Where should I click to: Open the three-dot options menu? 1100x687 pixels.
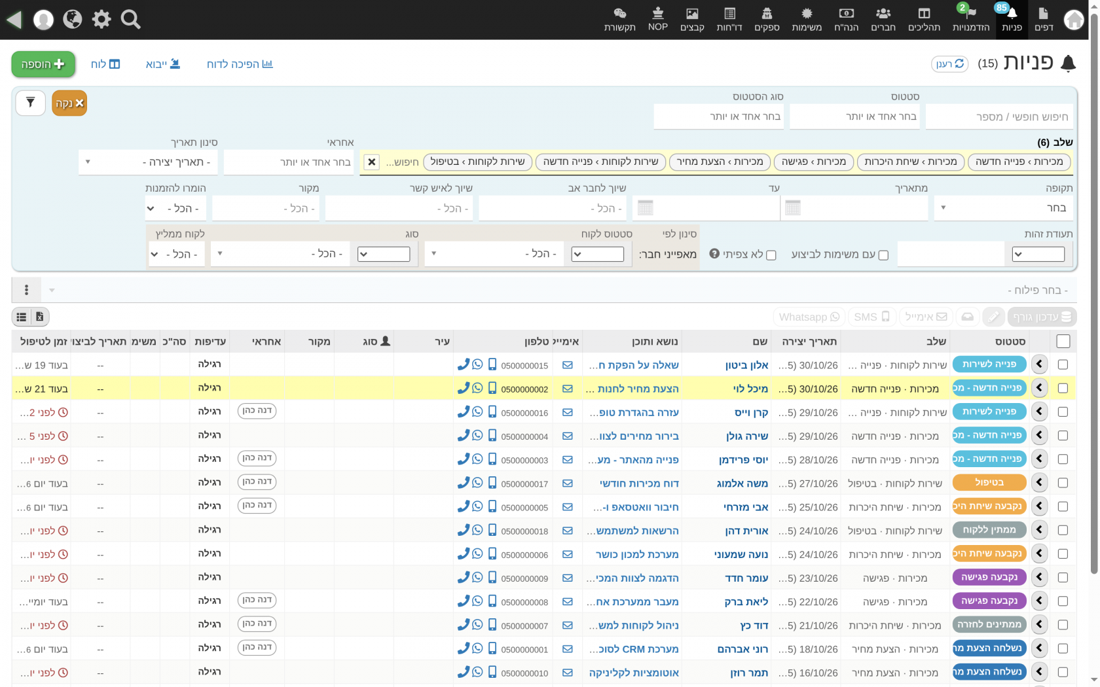[x=26, y=290]
